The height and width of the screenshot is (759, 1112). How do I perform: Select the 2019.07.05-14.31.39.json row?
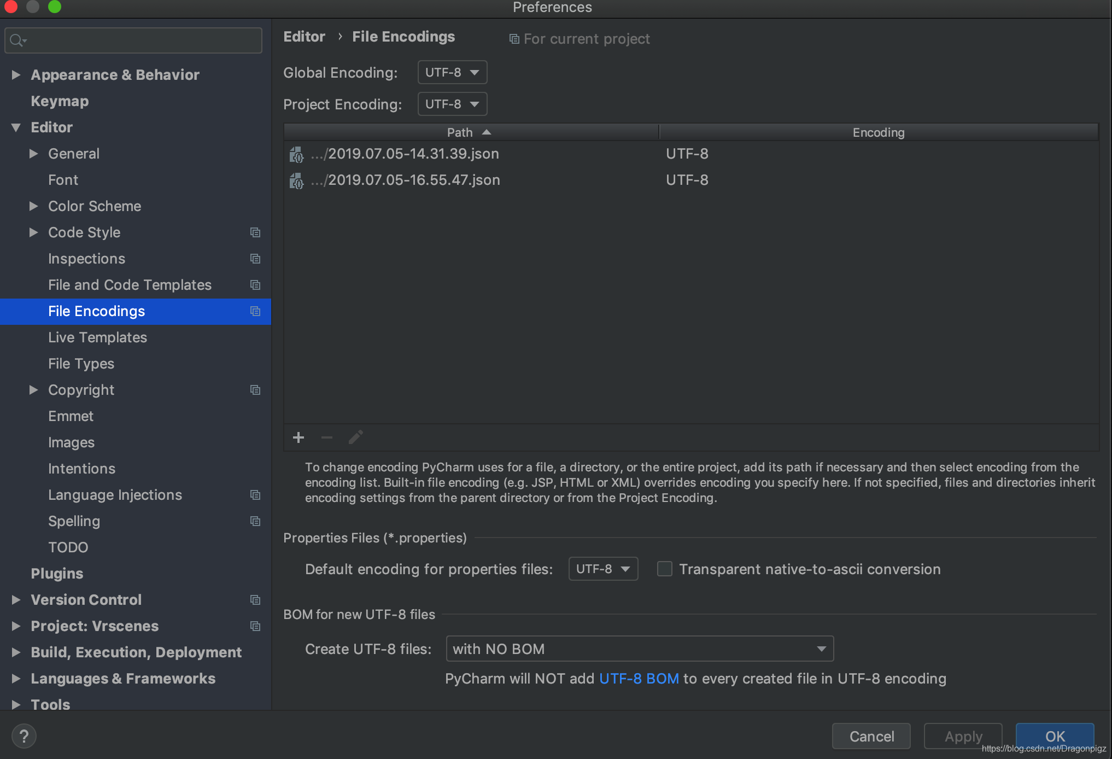click(691, 154)
